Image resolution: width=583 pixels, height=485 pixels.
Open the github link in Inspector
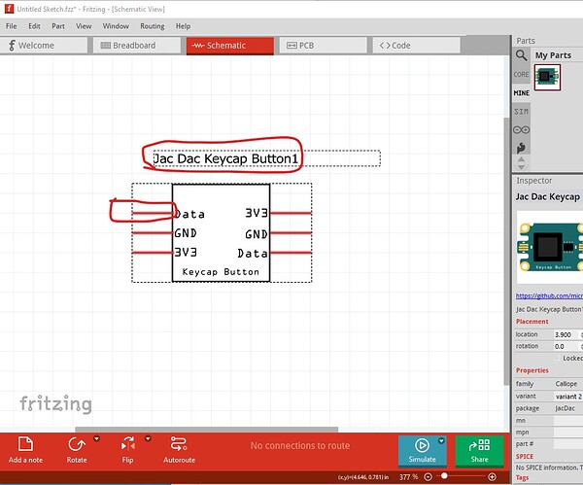click(x=549, y=296)
